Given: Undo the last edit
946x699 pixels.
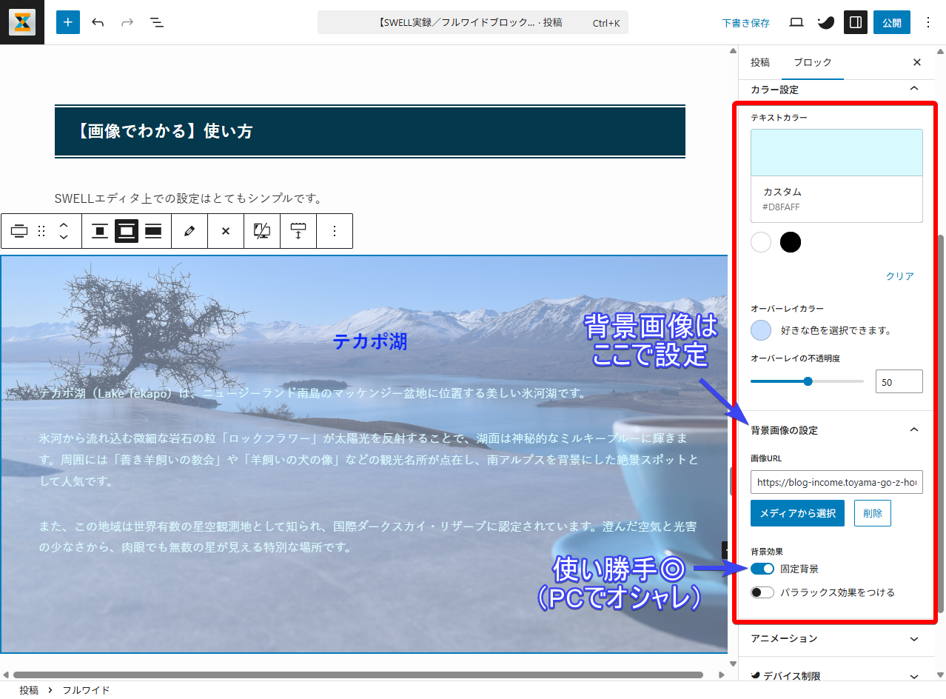Looking at the screenshot, I should click(98, 22).
